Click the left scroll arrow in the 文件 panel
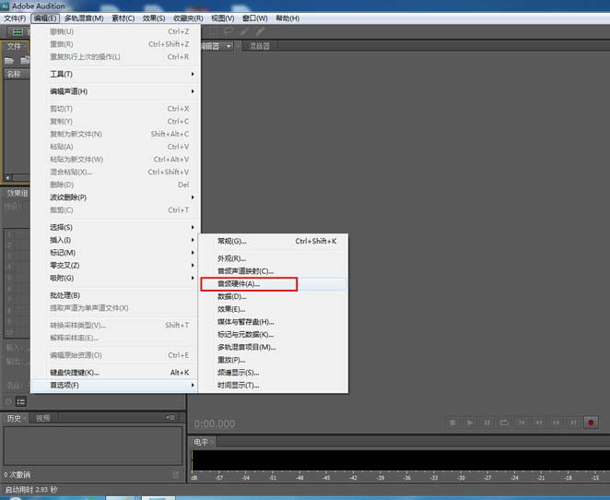This screenshot has height=500, width=610. [7, 178]
